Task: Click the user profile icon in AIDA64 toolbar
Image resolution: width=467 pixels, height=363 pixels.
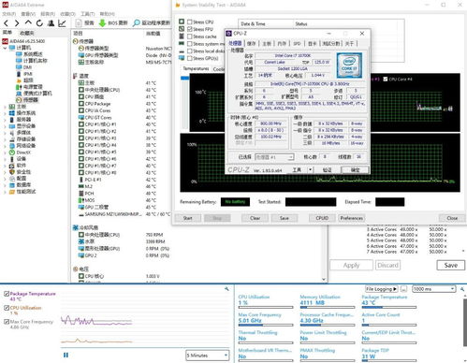Action: tap(51, 23)
